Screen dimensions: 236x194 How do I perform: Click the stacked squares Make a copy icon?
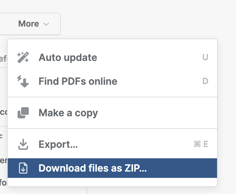point(23,113)
